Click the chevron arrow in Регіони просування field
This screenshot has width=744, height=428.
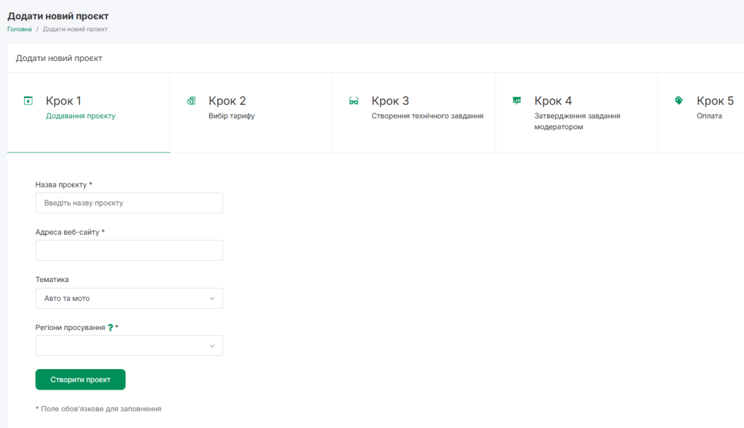212,345
